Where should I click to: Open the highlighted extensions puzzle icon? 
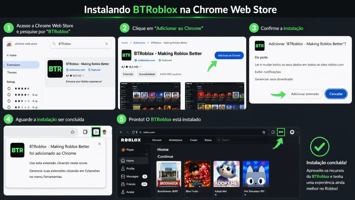[96, 132]
